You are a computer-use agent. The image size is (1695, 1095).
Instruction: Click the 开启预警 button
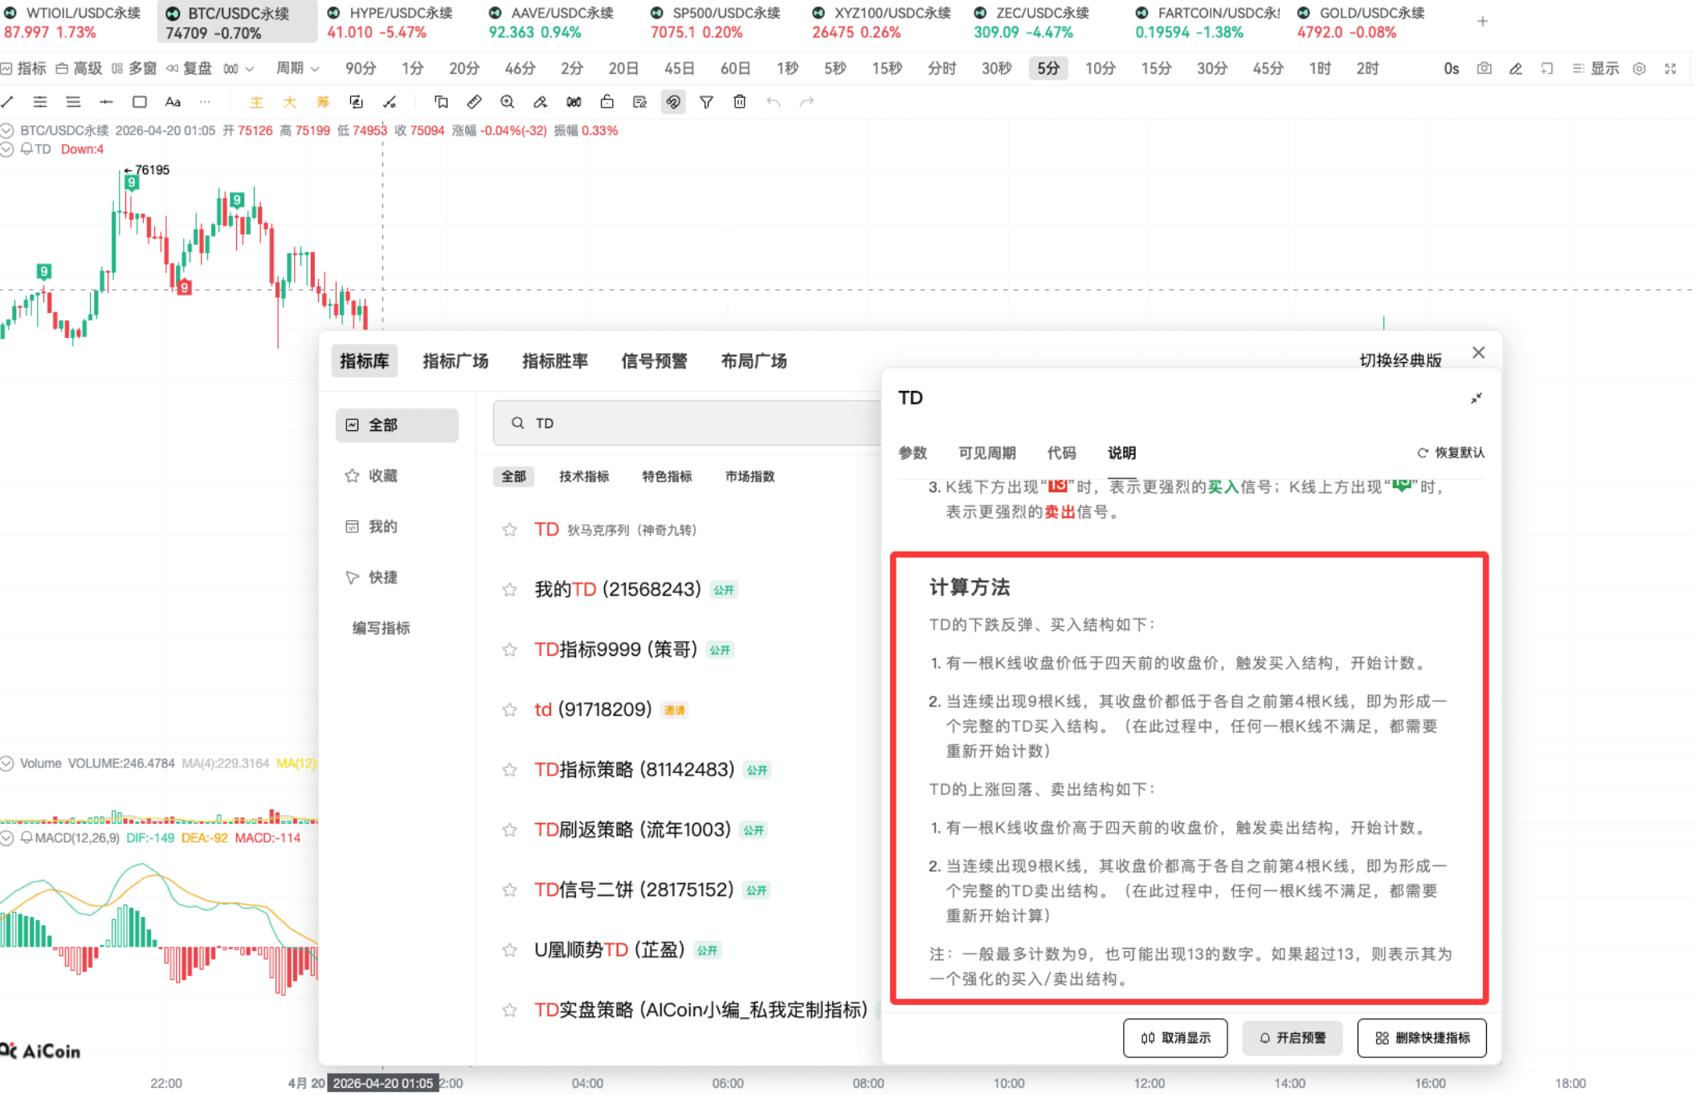pyautogui.click(x=1292, y=1037)
